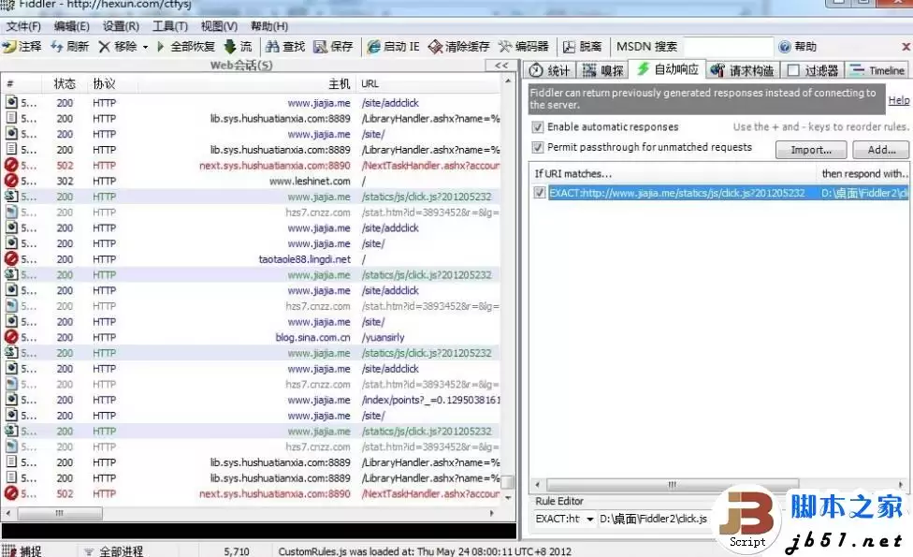Viewport: 913px width, 557px height.
Task: Click the MSDN 搜索 search field
Action: click(x=728, y=47)
